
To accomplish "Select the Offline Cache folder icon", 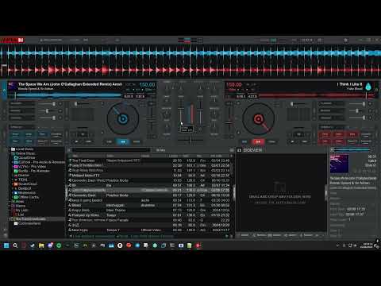I will pyautogui.click(x=16, y=197).
